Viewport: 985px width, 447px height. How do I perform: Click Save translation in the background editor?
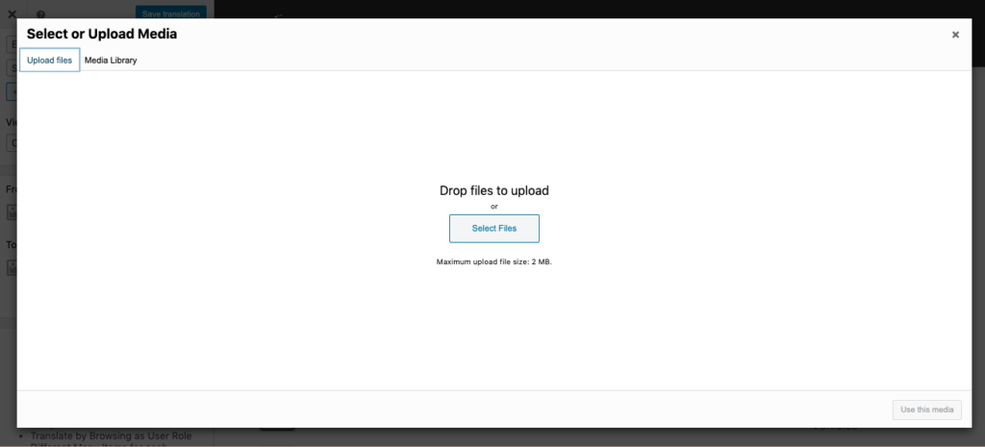(x=171, y=13)
